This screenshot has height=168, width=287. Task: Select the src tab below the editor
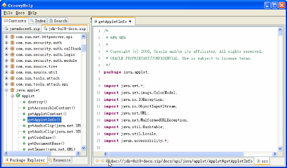262,161
